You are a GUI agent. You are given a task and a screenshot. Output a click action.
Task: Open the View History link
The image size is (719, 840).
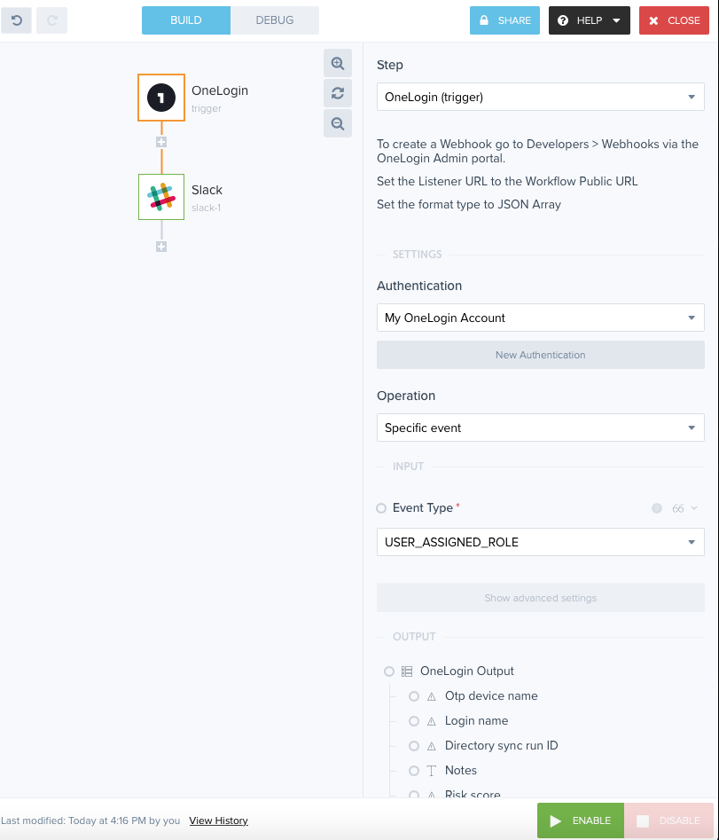(x=218, y=820)
